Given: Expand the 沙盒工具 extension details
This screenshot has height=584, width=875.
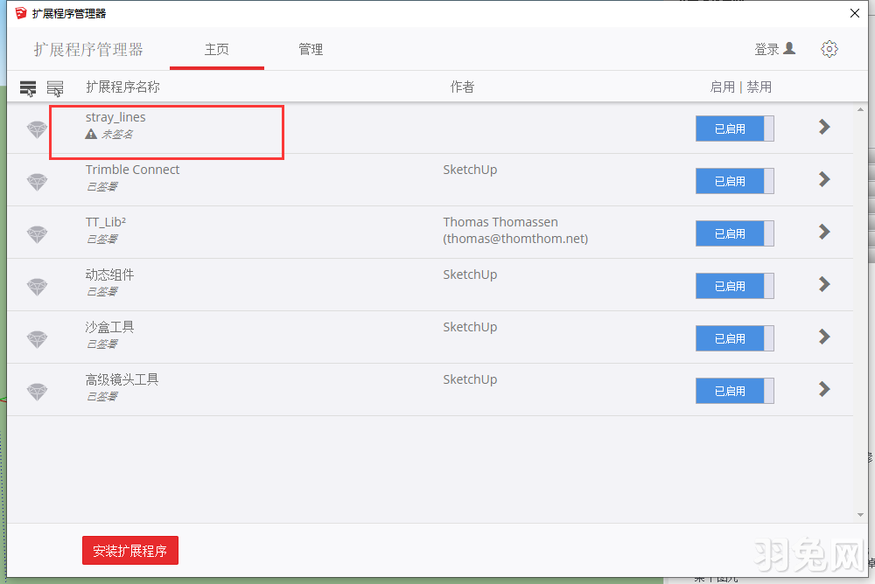Looking at the screenshot, I should click(823, 337).
